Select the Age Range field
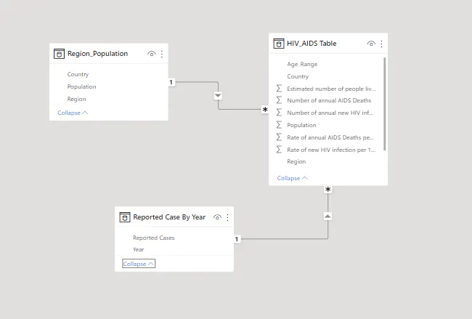 pos(302,64)
